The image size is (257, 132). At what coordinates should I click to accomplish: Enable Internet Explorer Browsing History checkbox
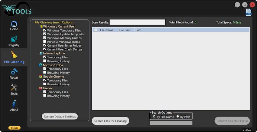44,61
